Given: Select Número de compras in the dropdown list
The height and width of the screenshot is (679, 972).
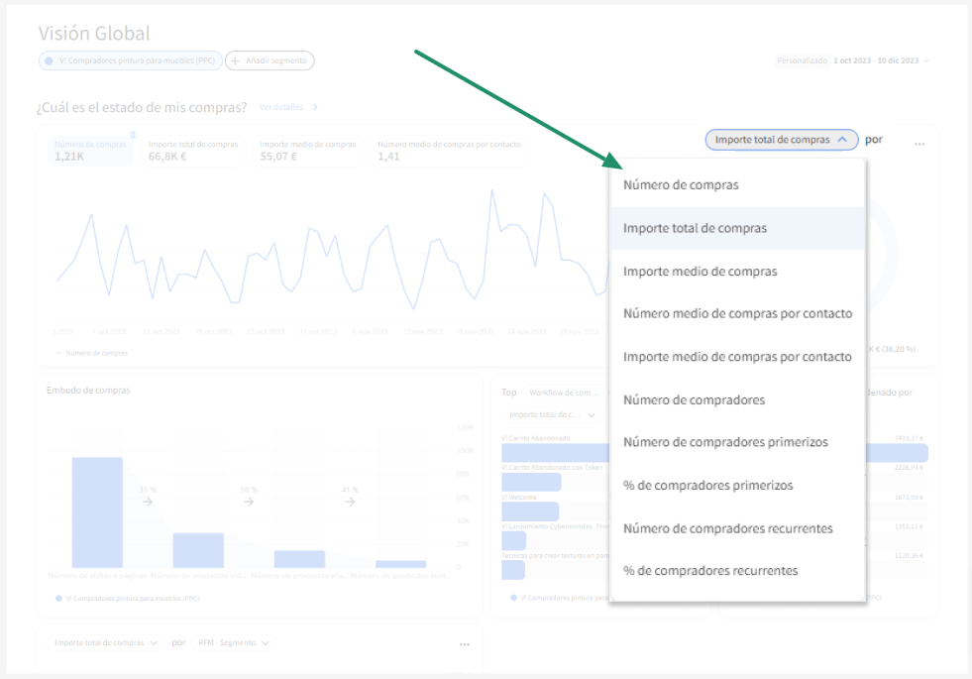Looking at the screenshot, I should (738, 184).
